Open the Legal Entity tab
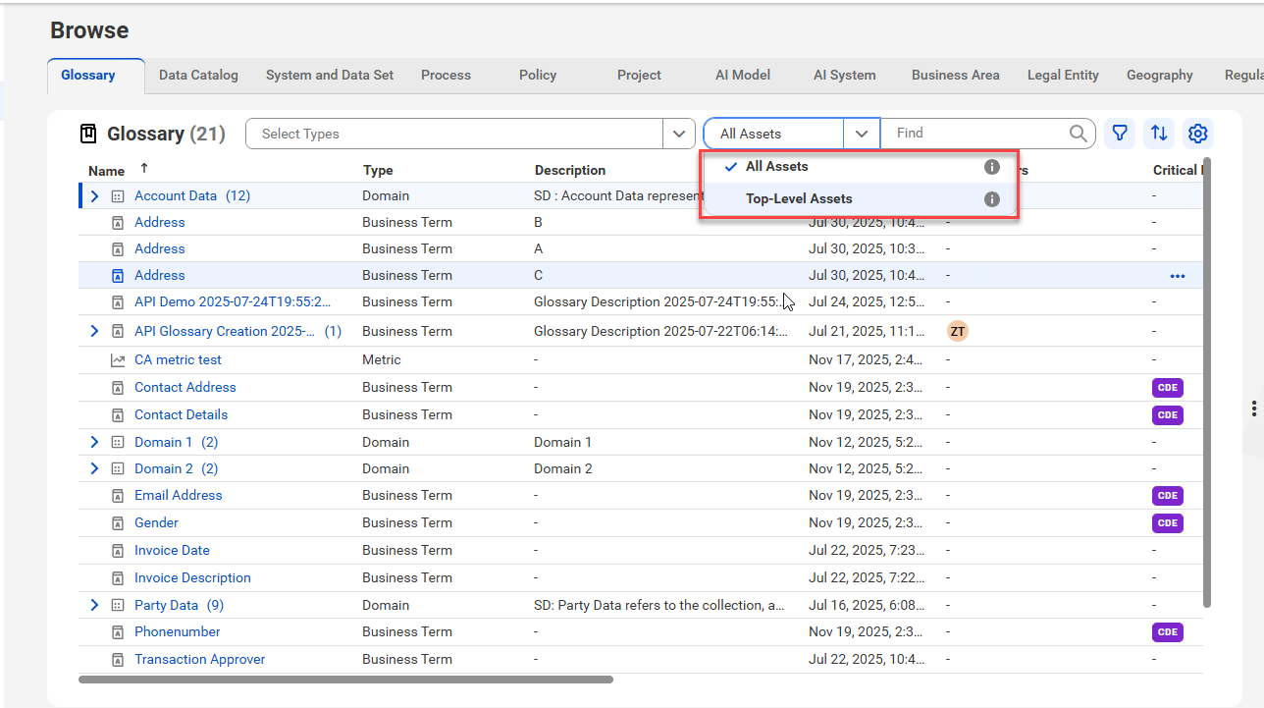Screen dimensions: 1264x708 1063,75
